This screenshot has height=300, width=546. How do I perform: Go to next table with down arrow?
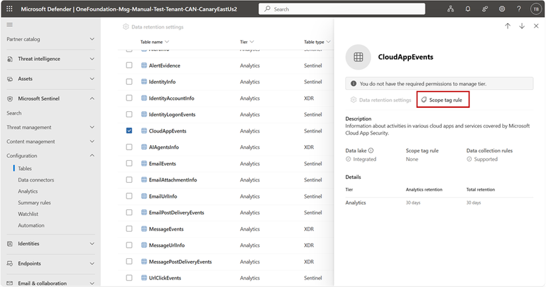[522, 26]
